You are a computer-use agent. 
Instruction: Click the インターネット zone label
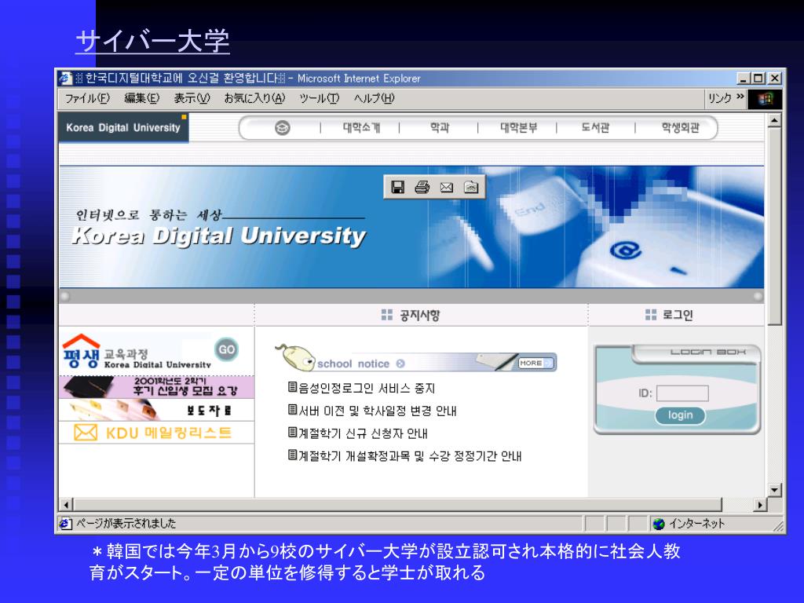pyautogui.click(x=696, y=524)
